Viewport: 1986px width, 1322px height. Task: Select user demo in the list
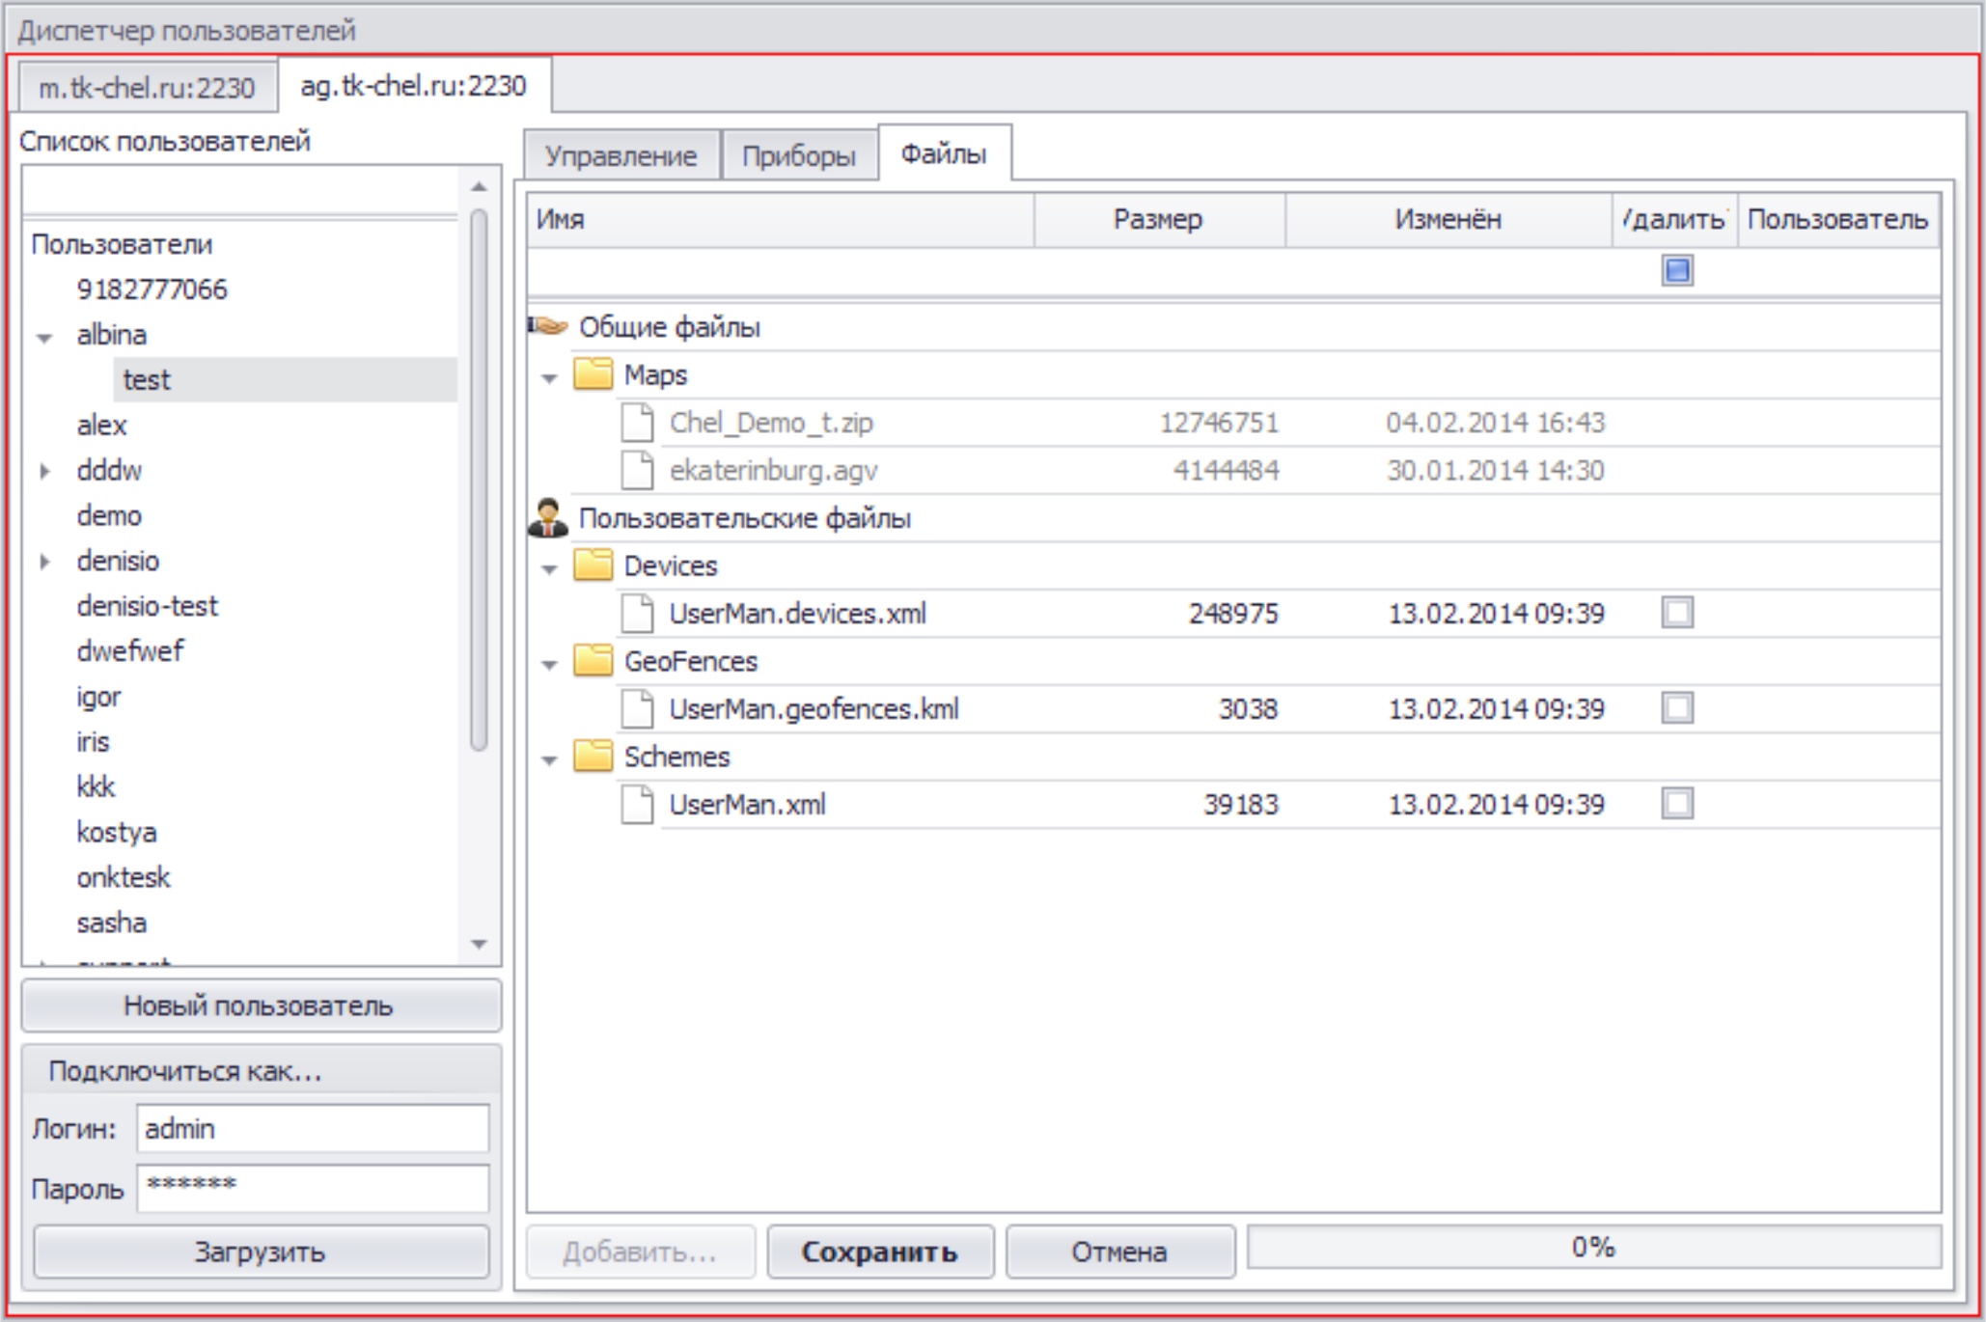(109, 515)
